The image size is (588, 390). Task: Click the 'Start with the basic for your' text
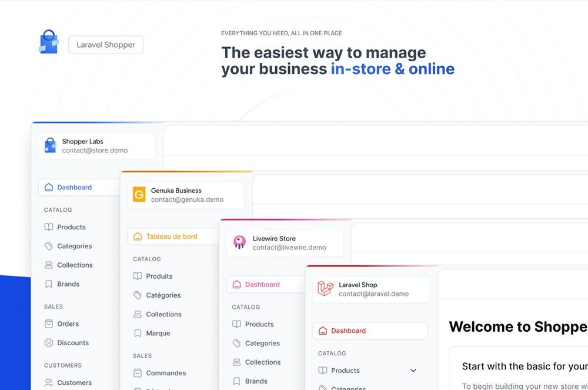pyautogui.click(x=525, y=366)
